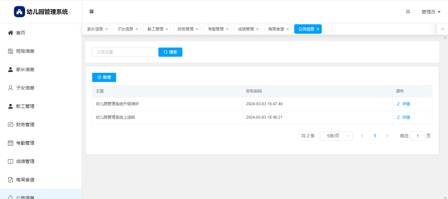Viewport: 448px width, 199px height.
Task: Focus the 公告主题 search field
Action: click(123, 52)
